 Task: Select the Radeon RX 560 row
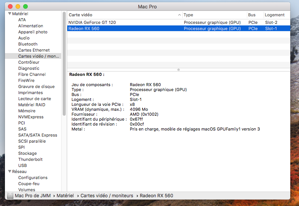179,28
